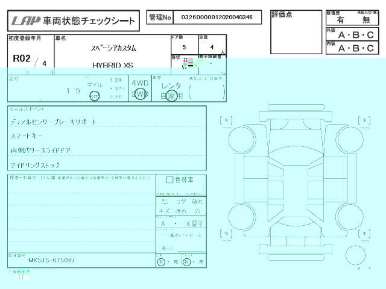Click the grade text HYBRID XS
Image resolution: width=386 pixels, height=289 pixels.
pos(113,66)
